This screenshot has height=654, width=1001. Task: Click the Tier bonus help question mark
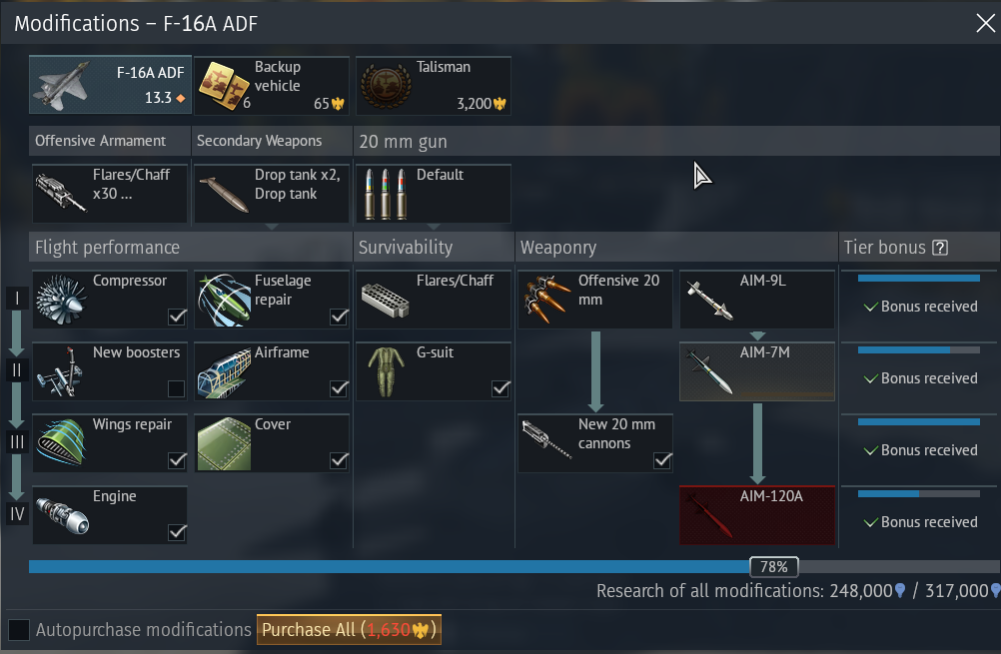940,248
